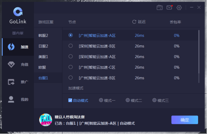
Task: Select [广州]智能云加速-B区 node radio button
Action: pyautogui.click(x=71, y=78)
